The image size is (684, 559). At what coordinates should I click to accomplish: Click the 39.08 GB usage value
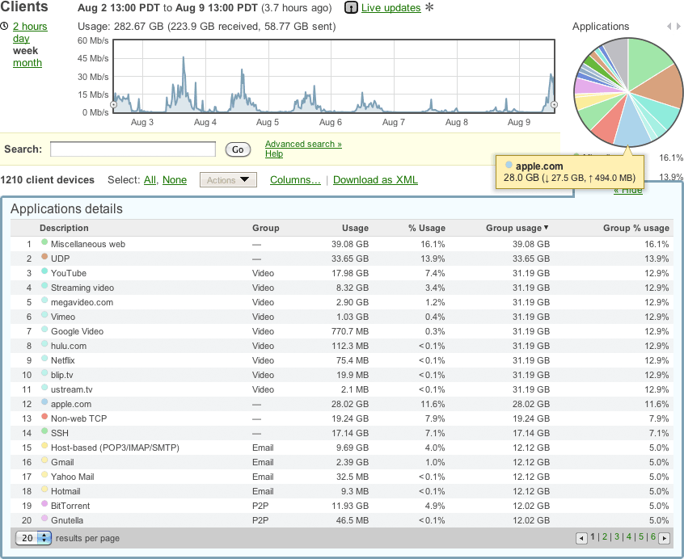click(350, 244)
